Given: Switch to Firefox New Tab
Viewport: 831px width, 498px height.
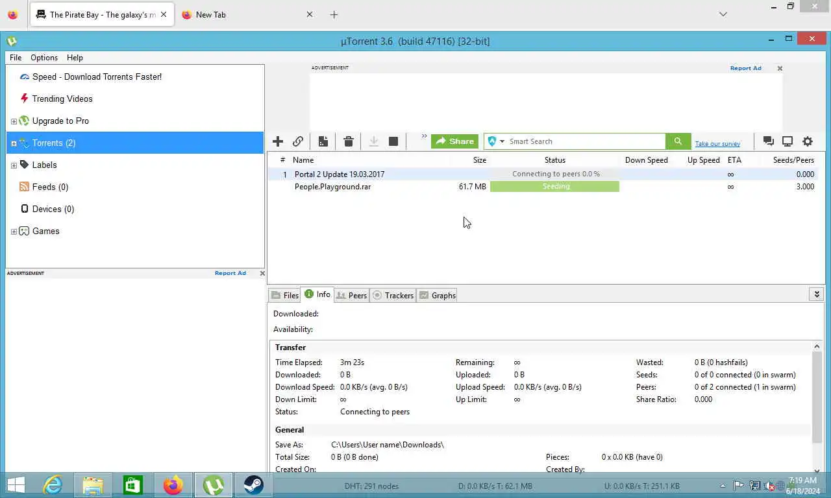Looking at the screenshot, I should [246, 14].
